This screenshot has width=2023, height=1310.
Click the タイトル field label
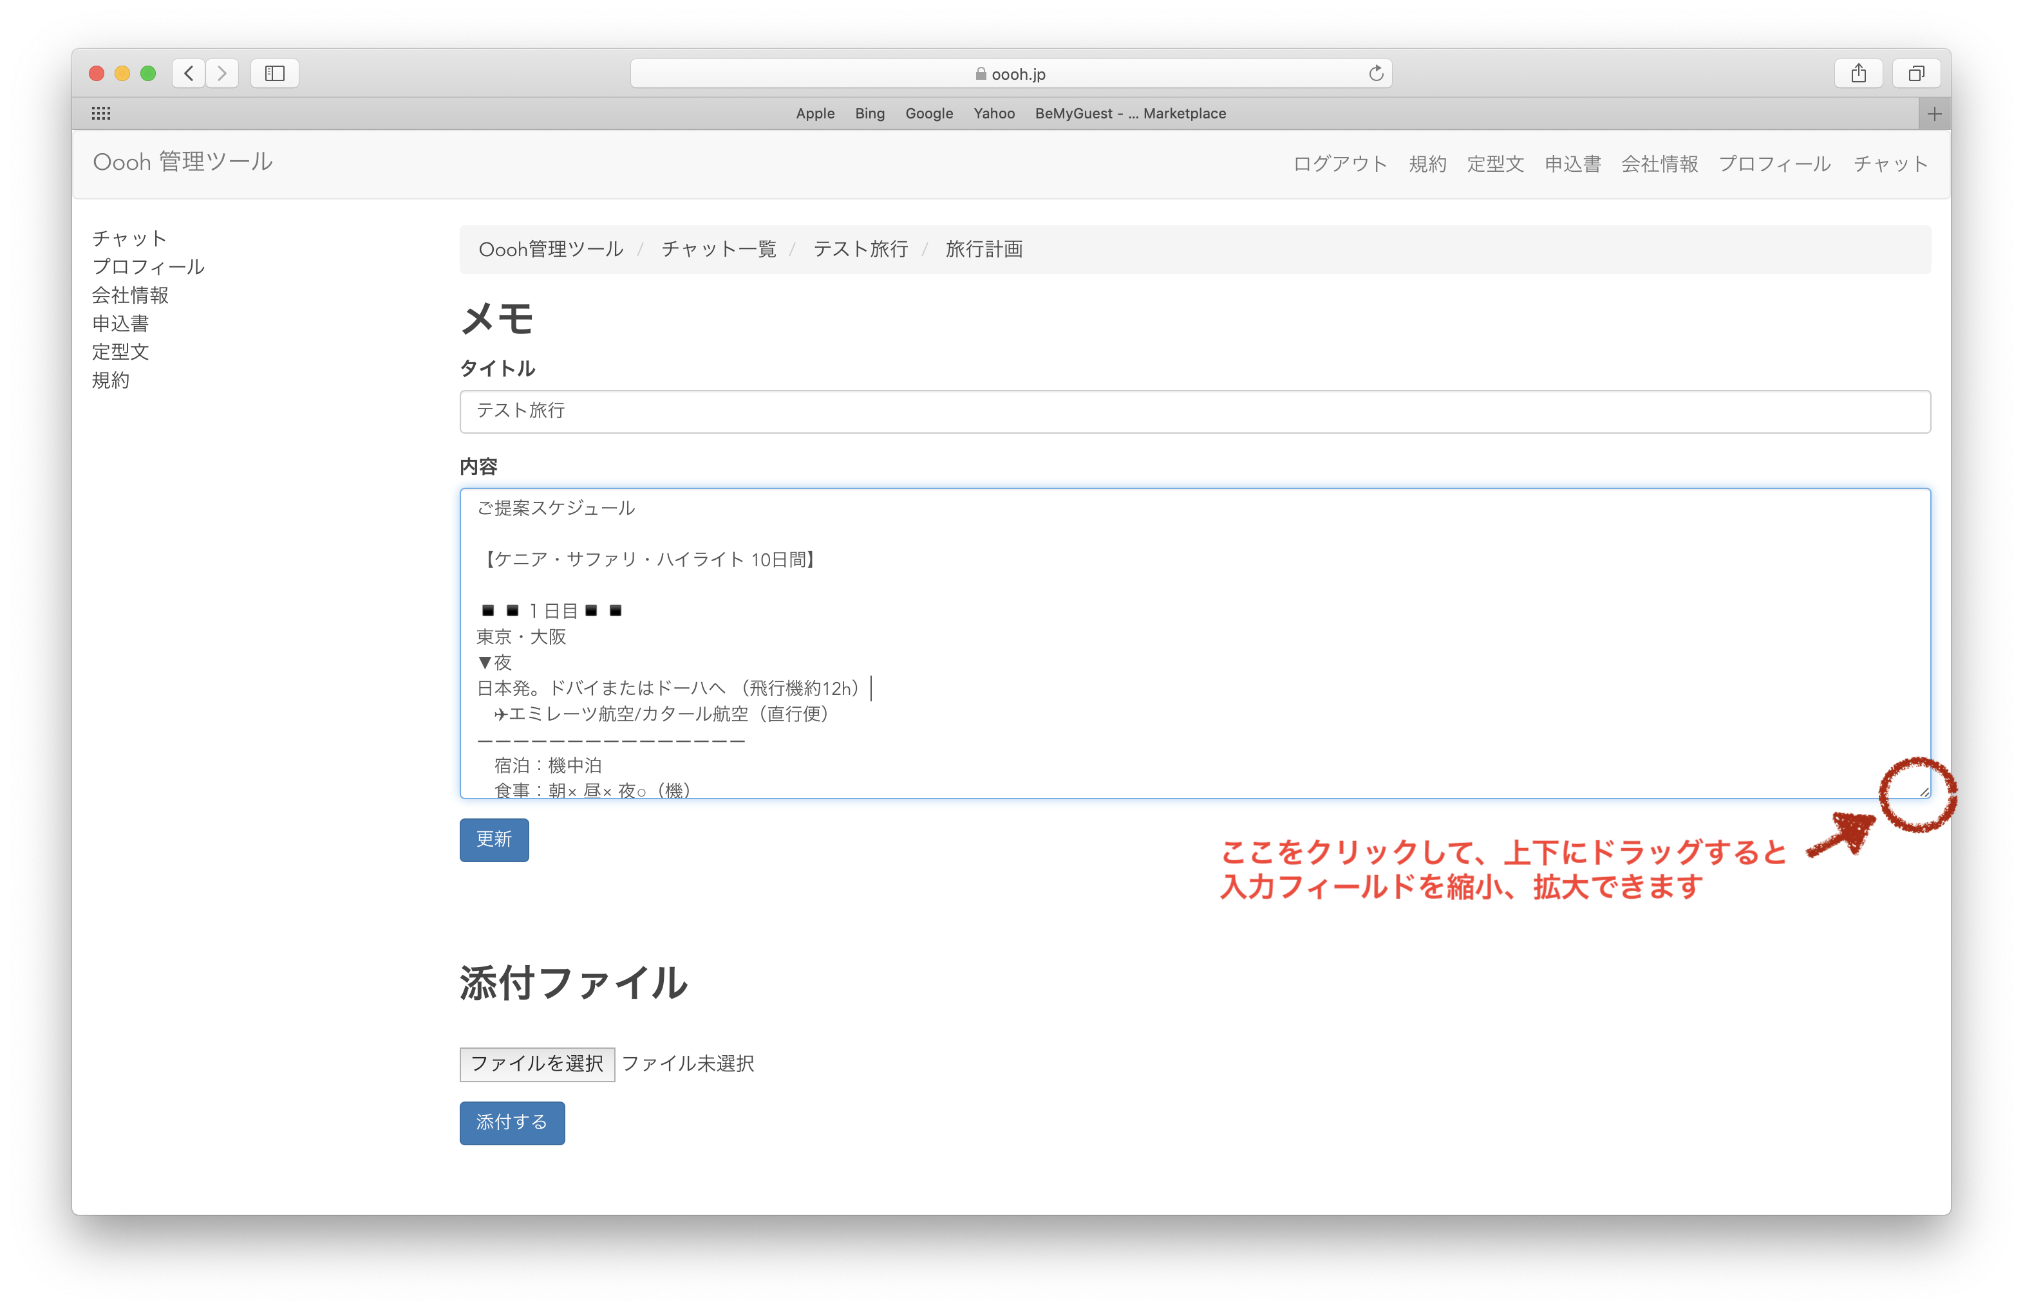point(497,369)
